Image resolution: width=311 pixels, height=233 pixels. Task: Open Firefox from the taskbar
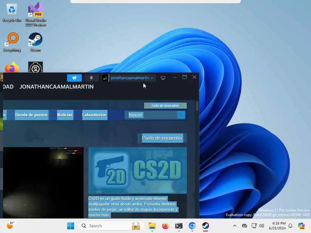[x=165, y=226]
